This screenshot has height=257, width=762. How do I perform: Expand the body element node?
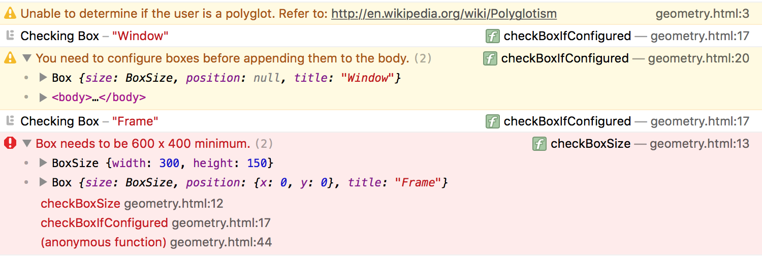point(43,98)
